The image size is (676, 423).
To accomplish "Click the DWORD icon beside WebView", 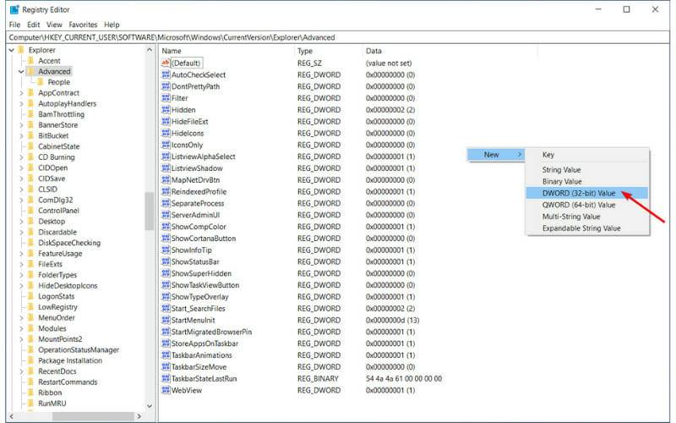I will pos(166,390).
